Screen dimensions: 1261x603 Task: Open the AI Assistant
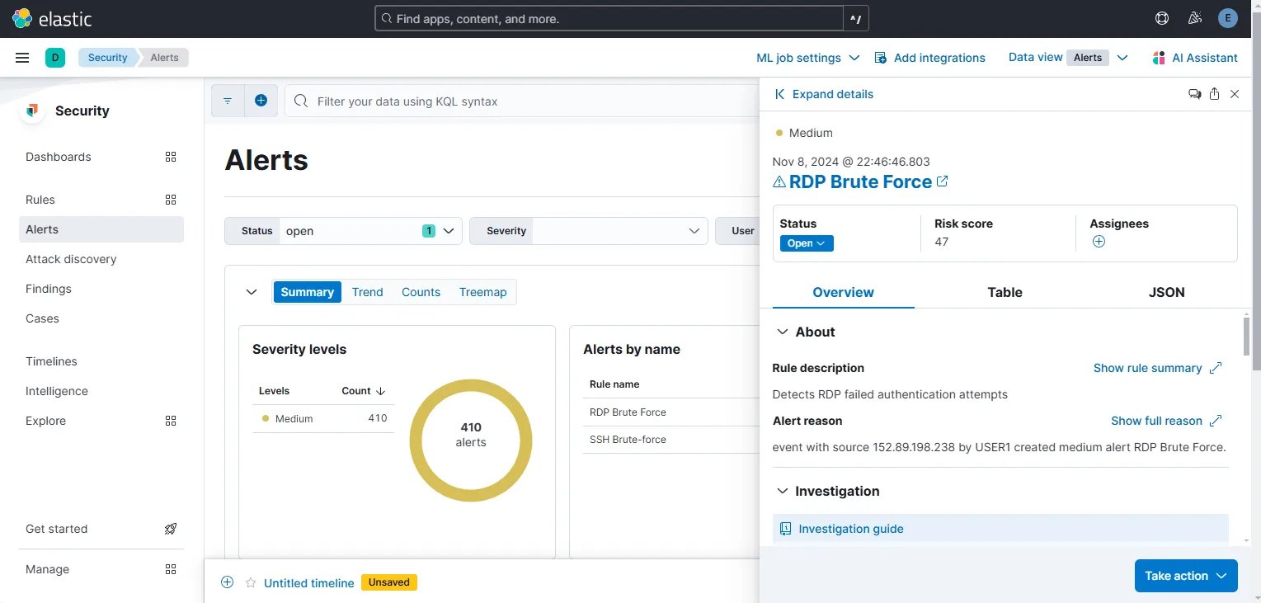click(1194, 58)
